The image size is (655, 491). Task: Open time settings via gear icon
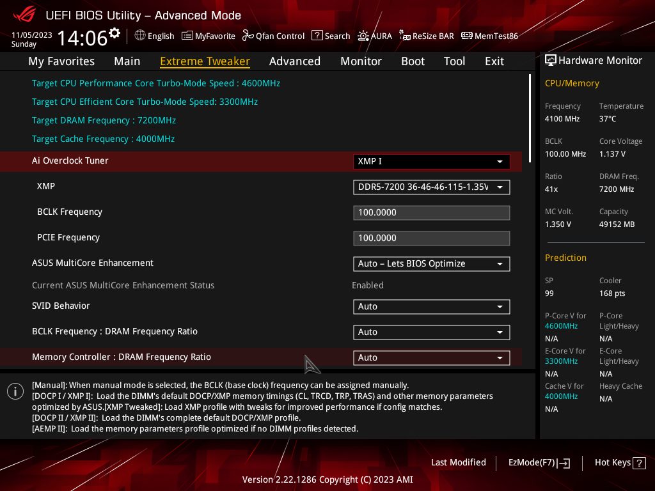[114, 33]
